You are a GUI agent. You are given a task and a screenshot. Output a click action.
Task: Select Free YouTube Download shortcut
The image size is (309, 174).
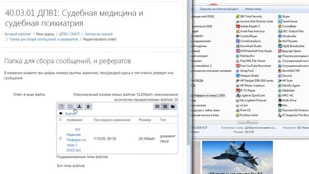tap(253, 66)
